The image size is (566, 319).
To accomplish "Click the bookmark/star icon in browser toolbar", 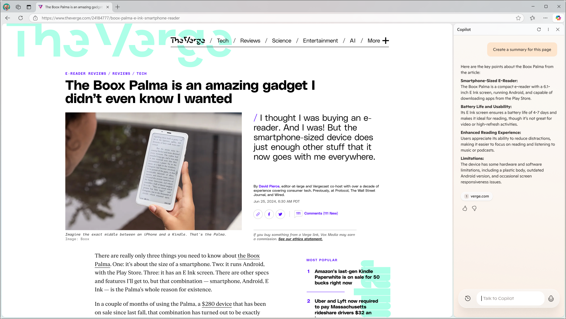I will coord(519,18).
